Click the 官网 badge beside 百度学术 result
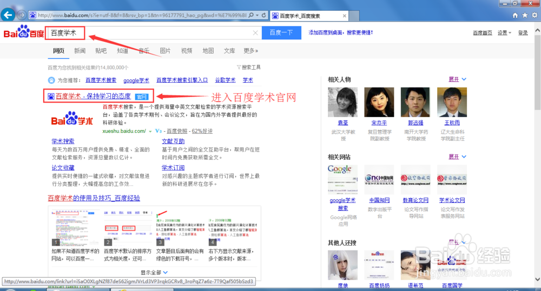The image size is (541, 291). (x=141, y=97)
